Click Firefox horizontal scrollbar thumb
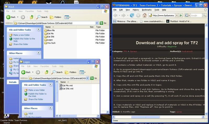The image size is (209, 124). point(146,117)
